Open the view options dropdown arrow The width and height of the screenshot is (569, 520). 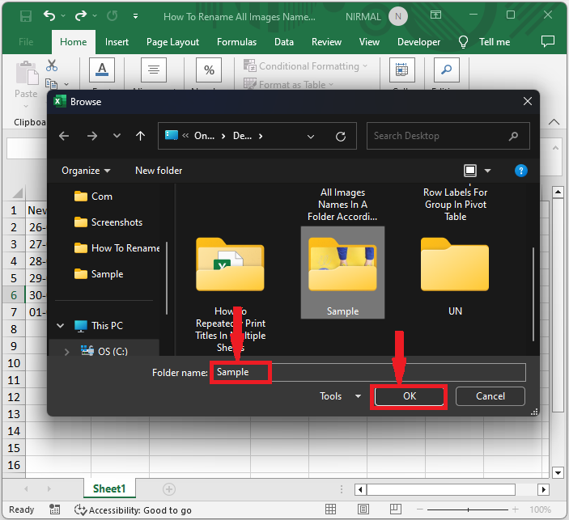[x=487, y=171]
